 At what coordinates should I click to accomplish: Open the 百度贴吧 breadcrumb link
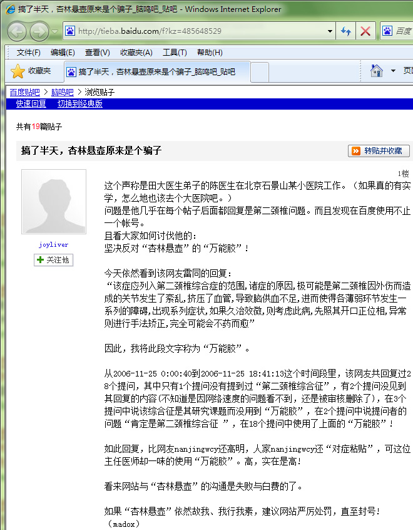click(24, 93)
